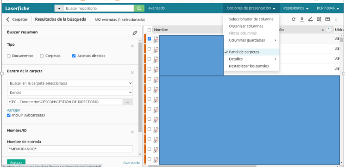Uncheck the Accesos directos checkbox
345x167 pixels.
click(x=74, y=56)
